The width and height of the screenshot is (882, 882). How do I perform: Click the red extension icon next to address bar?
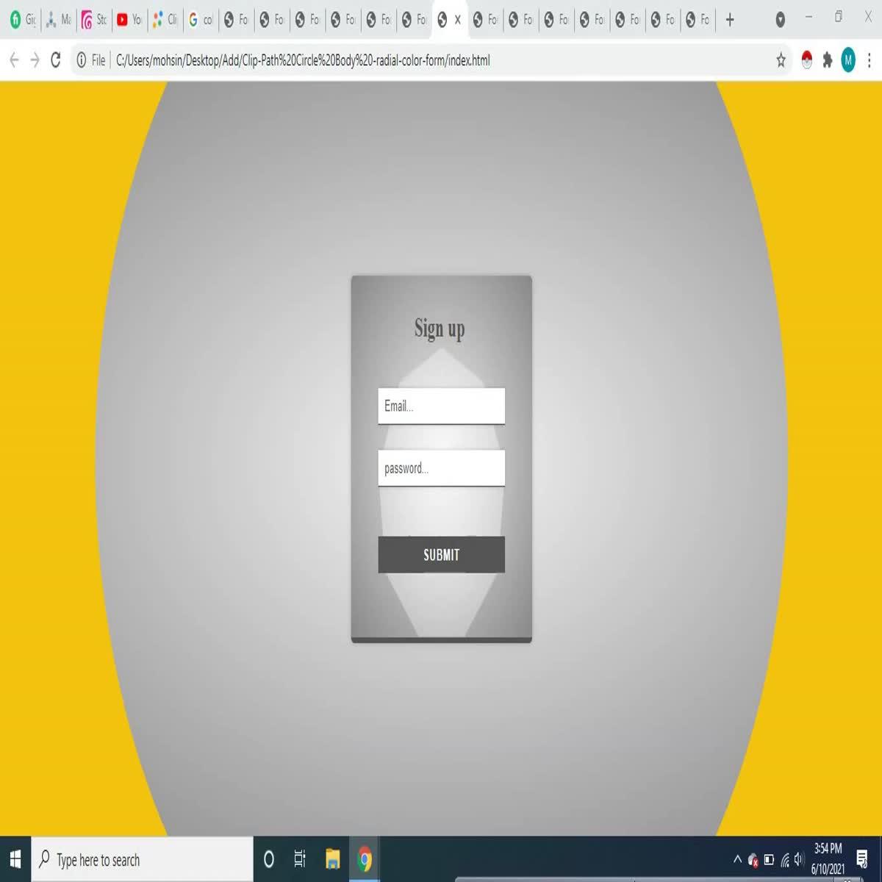pyautogui.click(x=806, y=60)
